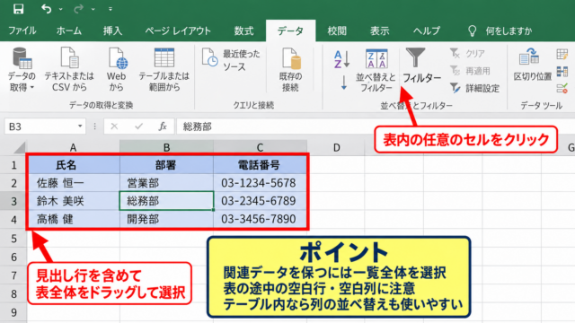
Task: Toggle the フィルター funnel button
Action: click(x=421, y=65)
